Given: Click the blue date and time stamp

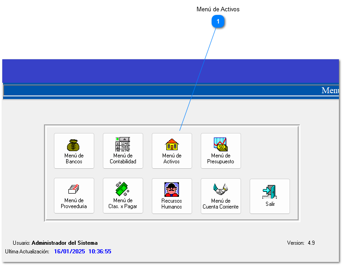Looking at the screenshot, I should coord(82,251).
